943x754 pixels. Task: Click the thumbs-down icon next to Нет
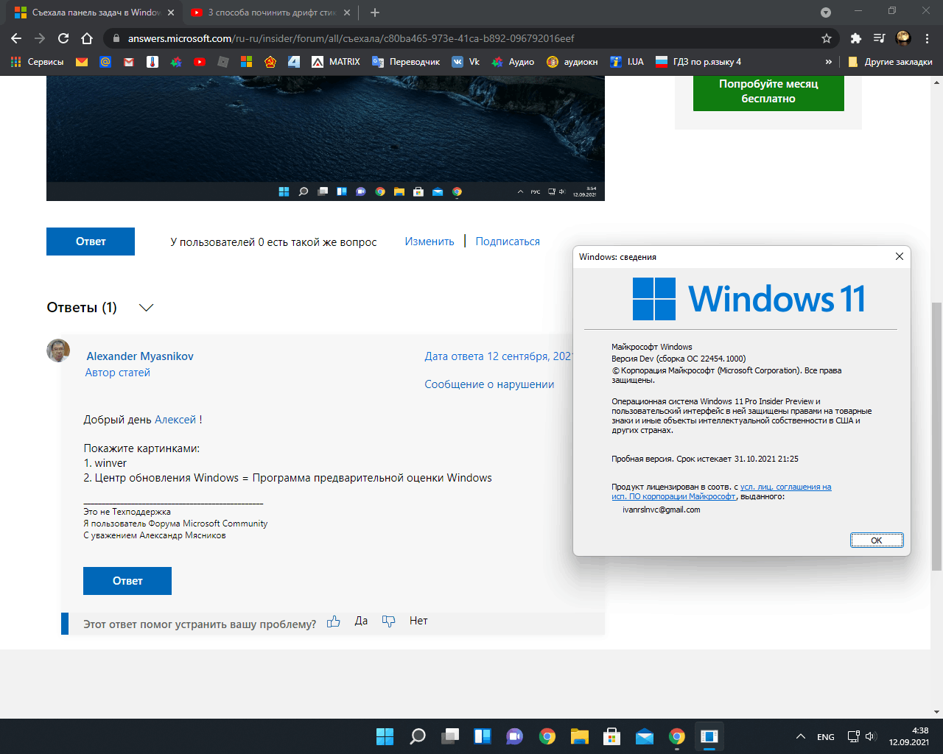389,621
